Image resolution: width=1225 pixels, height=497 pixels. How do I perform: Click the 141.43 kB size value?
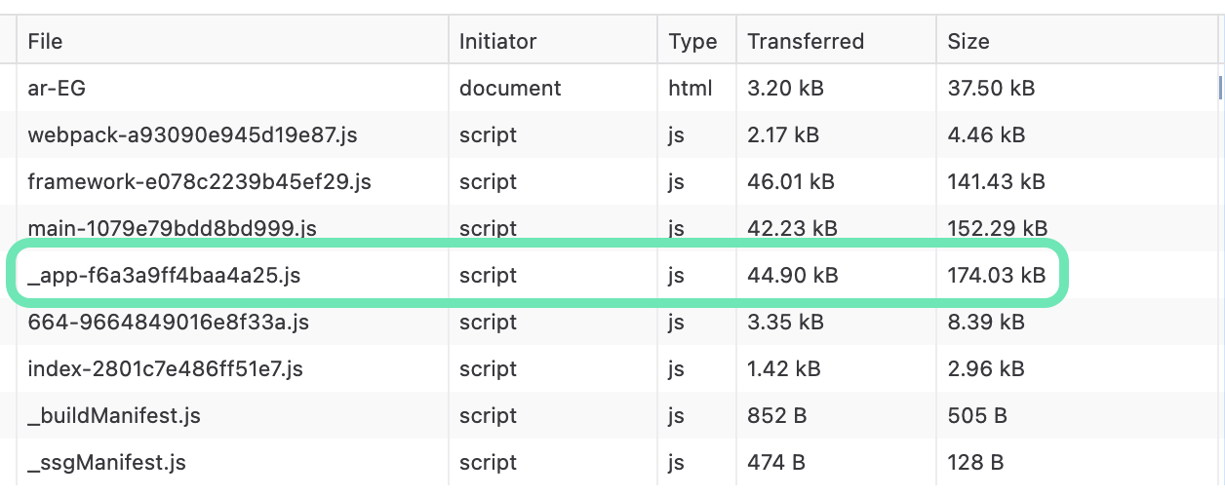[x=996, y=181]
